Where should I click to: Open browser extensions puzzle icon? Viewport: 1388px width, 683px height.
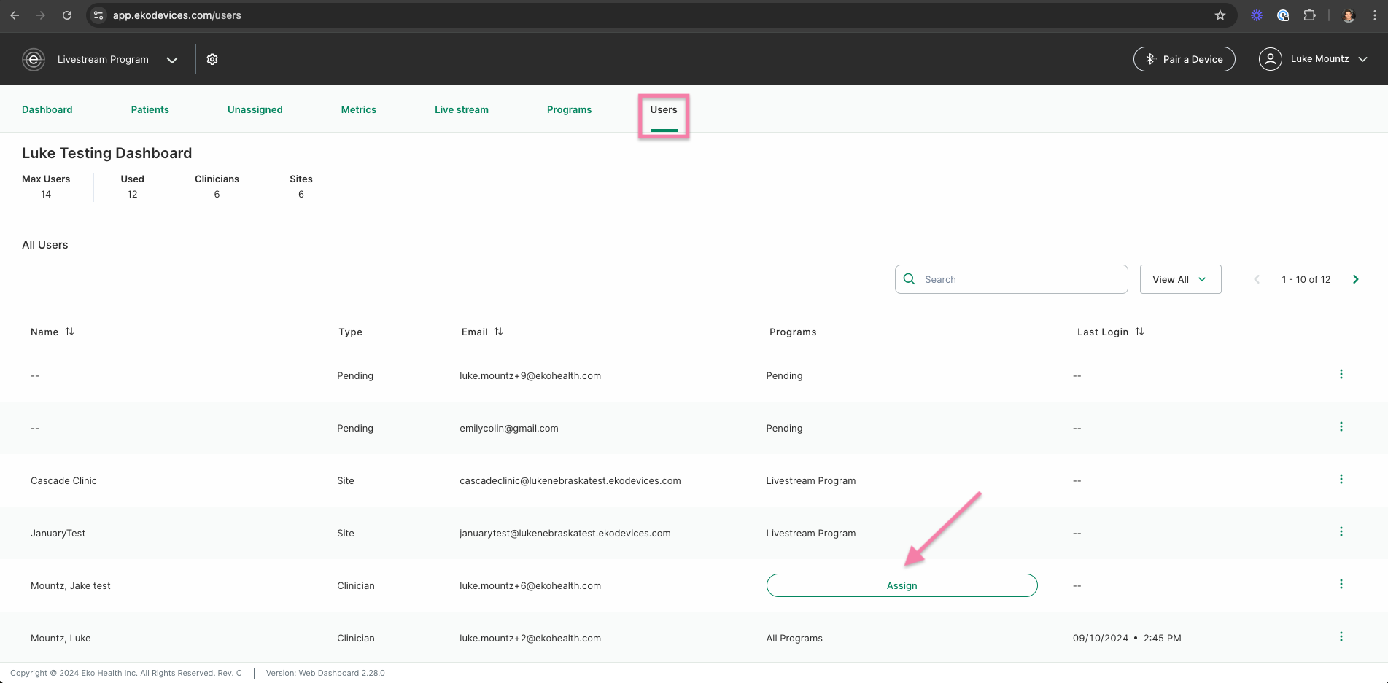tap(1309, 15)
